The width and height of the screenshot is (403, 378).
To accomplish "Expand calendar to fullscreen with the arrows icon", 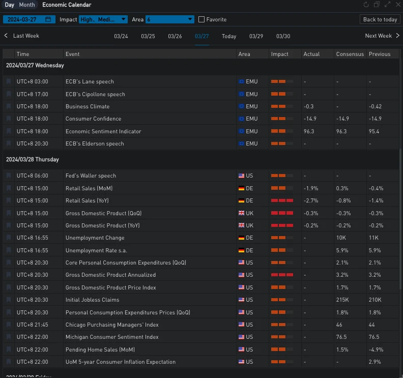I will pos(388,5).
